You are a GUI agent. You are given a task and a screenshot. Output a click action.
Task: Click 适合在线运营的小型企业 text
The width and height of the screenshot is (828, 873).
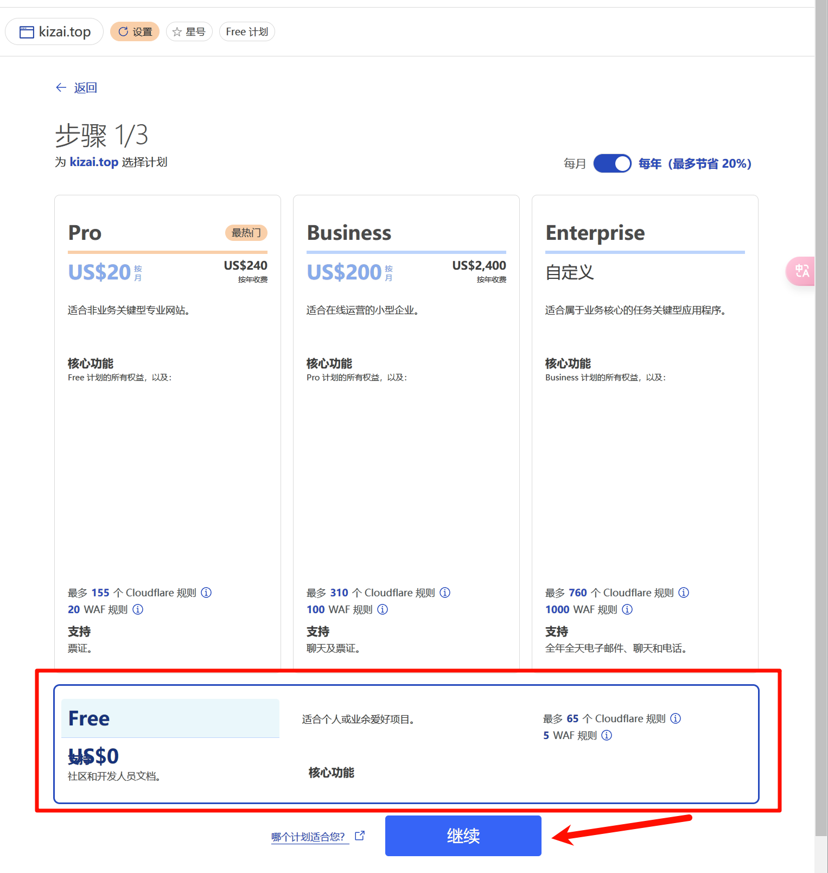[x=362, y=310]
